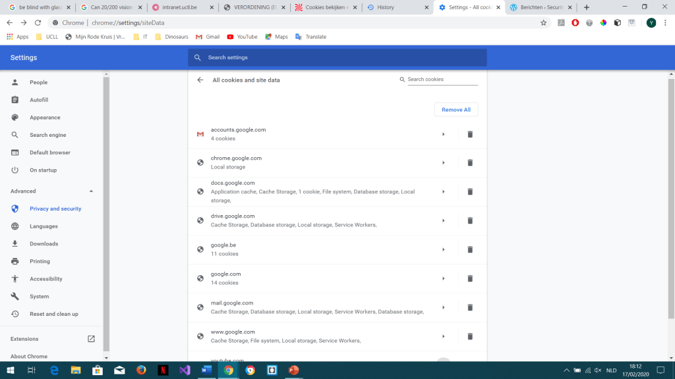675x379 pixels.
Task: Expand docs.google.com storage details arrow
Action: pyautogui.click(x=443, y=191)
